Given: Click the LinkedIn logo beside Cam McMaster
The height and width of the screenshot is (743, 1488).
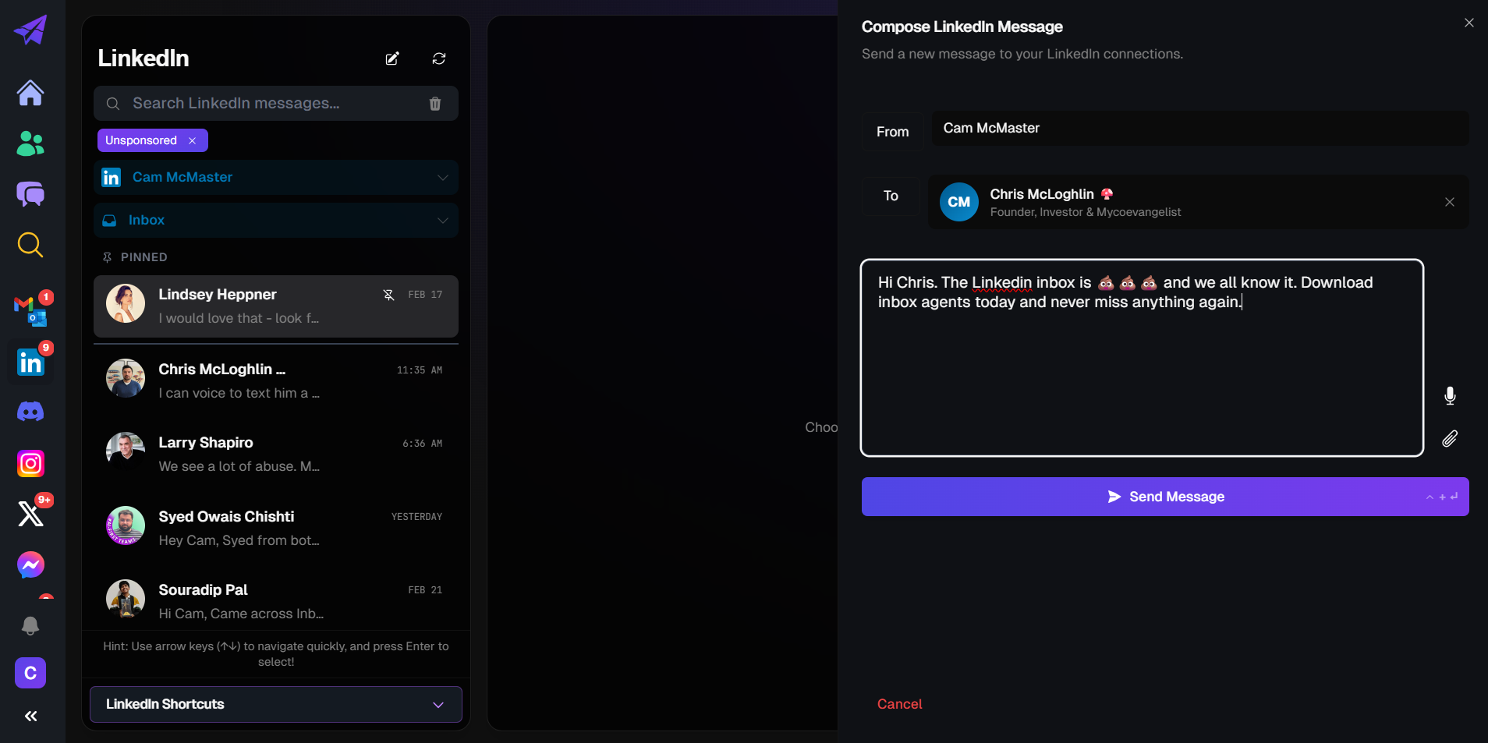Looking at the screenshot, I should point(112,178).
